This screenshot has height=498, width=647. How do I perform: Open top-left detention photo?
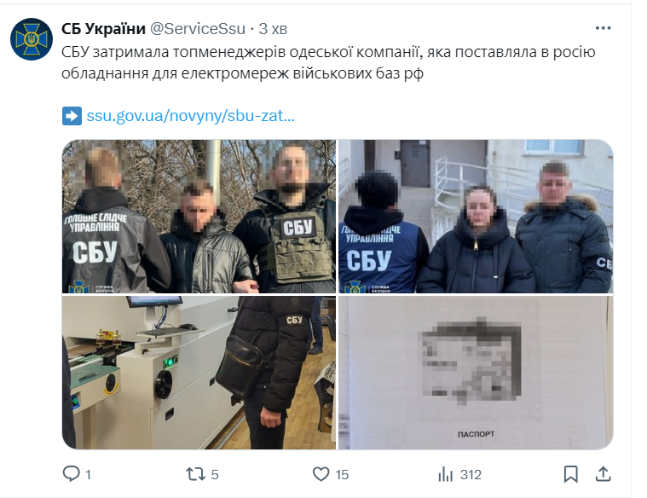199,217
